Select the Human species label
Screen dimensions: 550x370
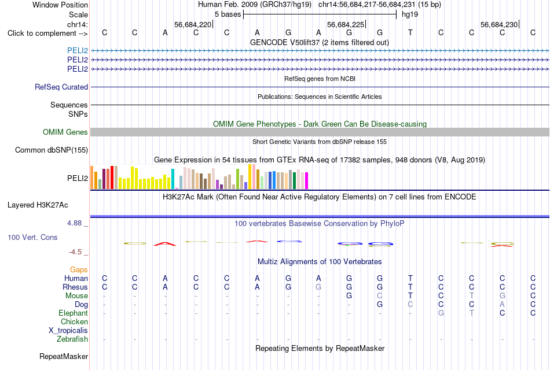(x=76, y=278)
